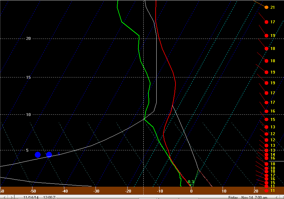
Task: Click the orange wind marker labeled 21
Action: pyautogui.click(x=266, y=7)
